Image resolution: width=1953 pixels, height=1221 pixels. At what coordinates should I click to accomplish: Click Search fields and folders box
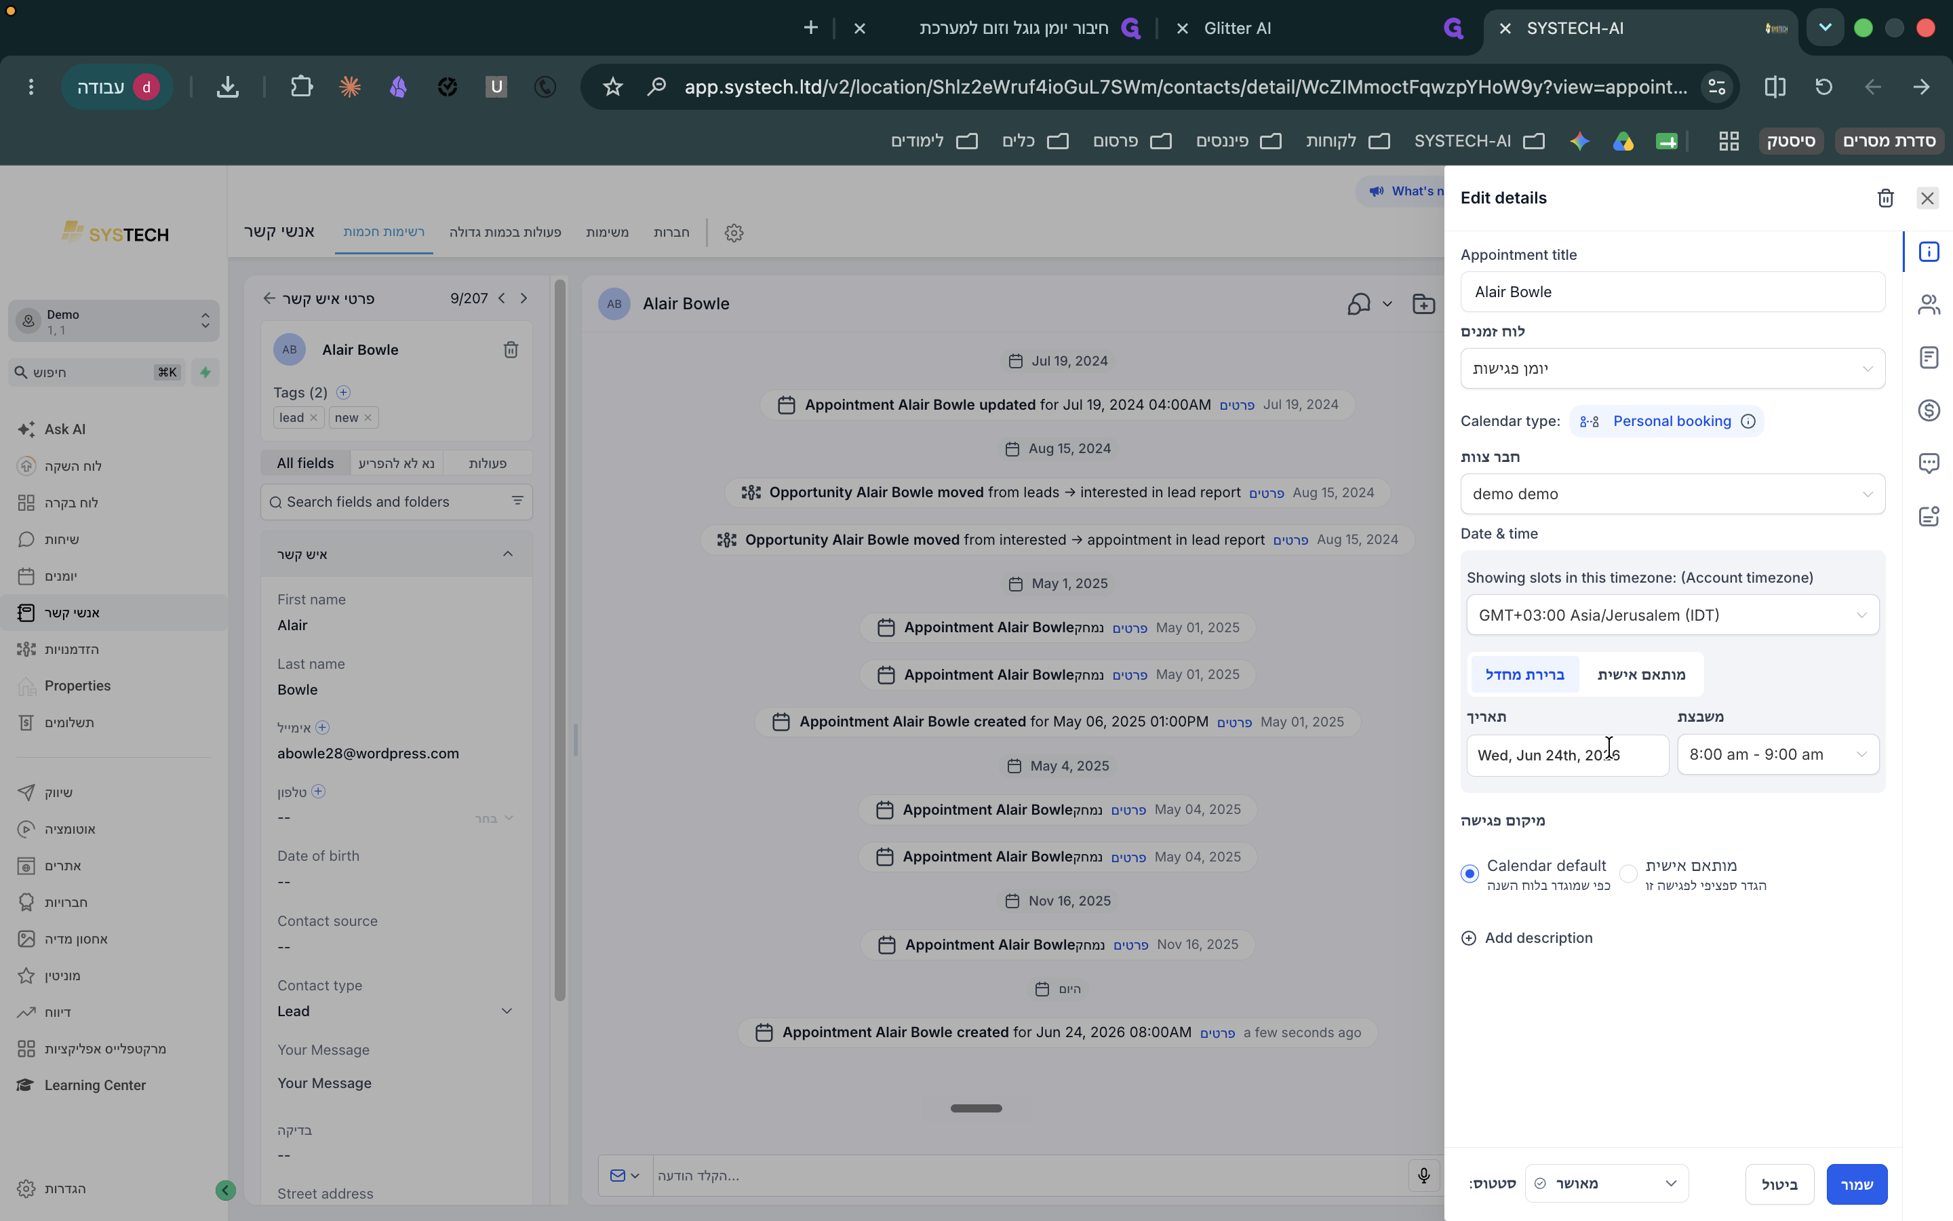396,501
